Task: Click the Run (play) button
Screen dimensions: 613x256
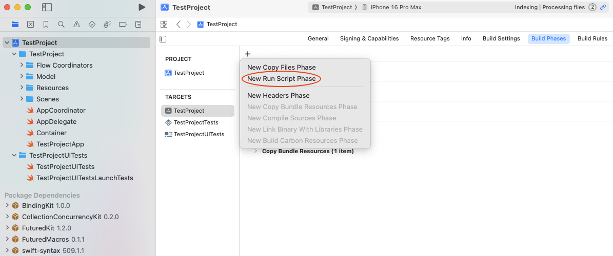Action: pyautogui.click(x=142, y=7)
